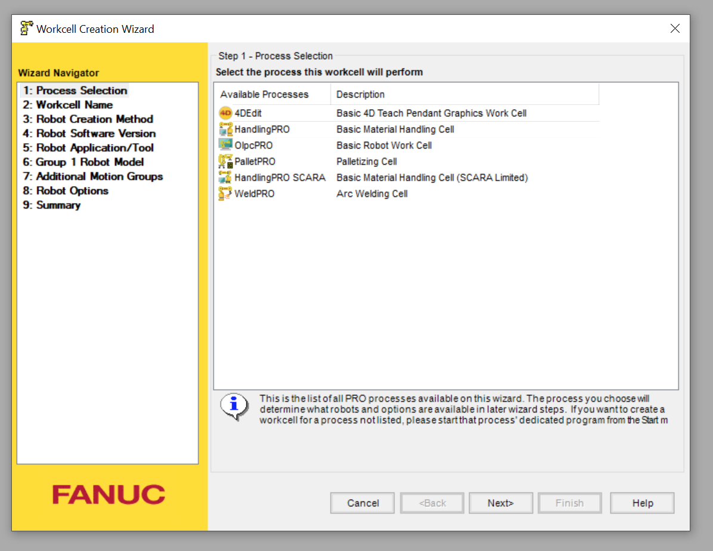This screenshot has height=551, width=713.
Task: Click the WeldPRO icon
Action: [x=225, y=194]
